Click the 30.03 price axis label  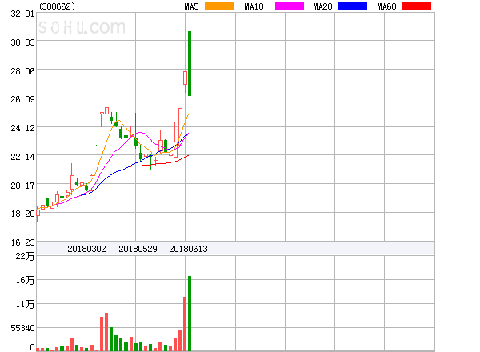click(22, 42)
